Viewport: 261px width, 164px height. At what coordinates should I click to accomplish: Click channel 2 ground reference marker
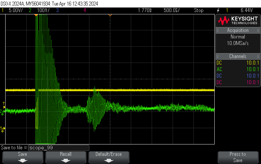coord(3,112)
